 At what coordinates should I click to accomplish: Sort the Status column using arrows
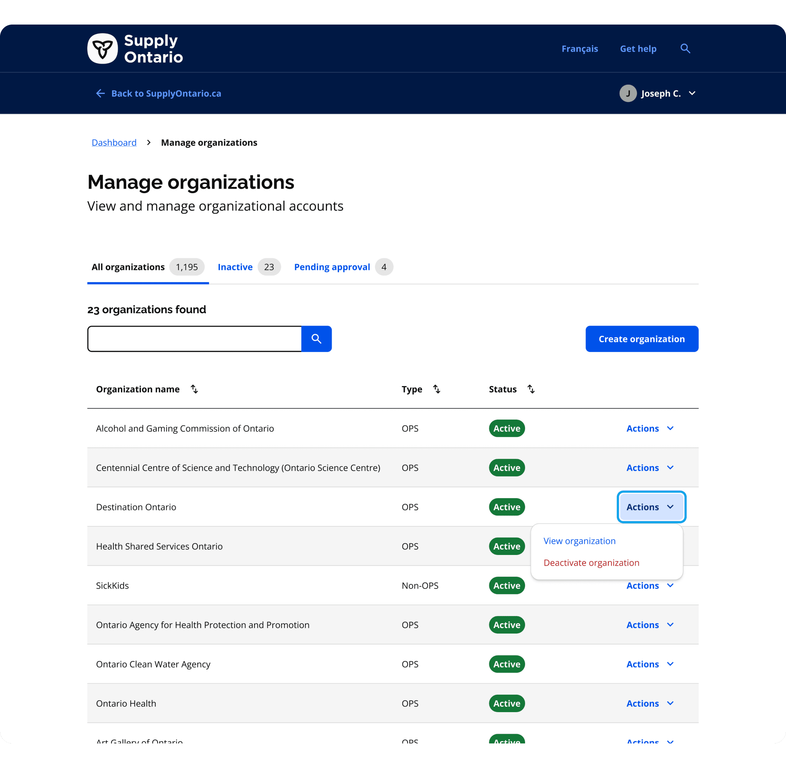coord(531,389)
